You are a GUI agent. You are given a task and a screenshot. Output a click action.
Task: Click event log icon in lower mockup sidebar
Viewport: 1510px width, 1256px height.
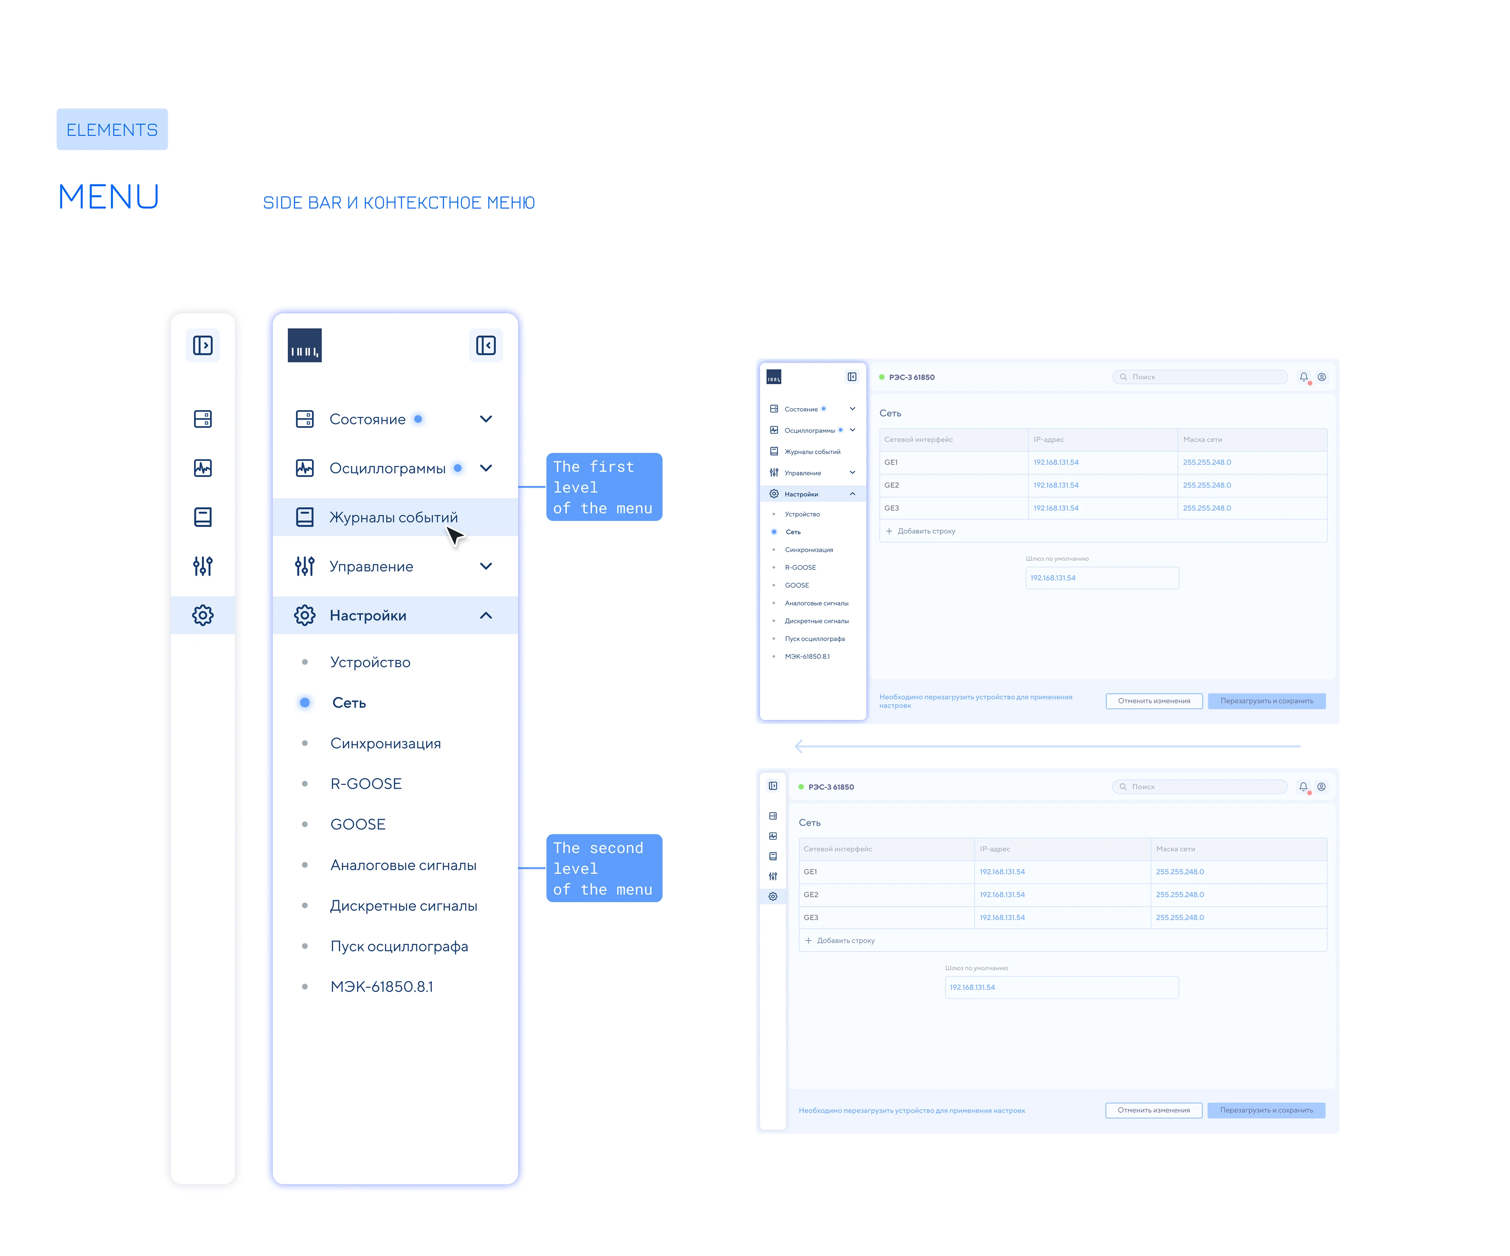[x=773, y=856]
